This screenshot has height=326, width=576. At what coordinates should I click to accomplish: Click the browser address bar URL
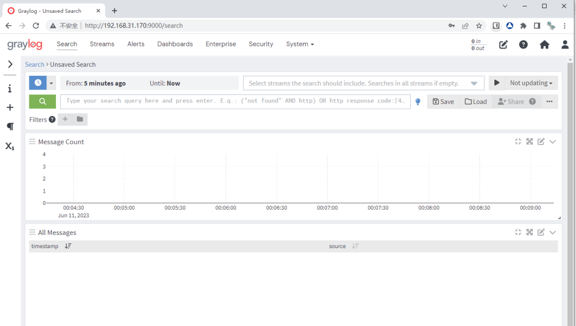[134, 26]
